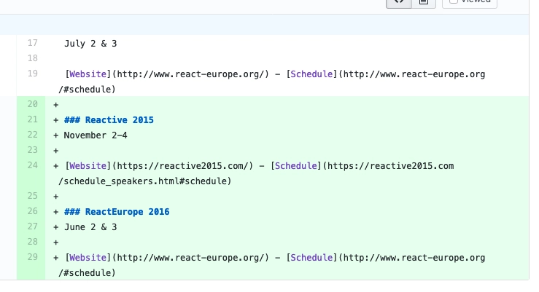Click the text "November 2-4"
Viewport: 539px width, 292px height.
(x=96, y=135)
